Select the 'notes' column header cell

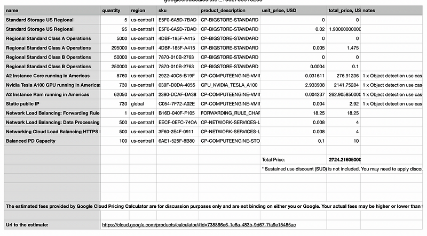(x=392, y=10)
